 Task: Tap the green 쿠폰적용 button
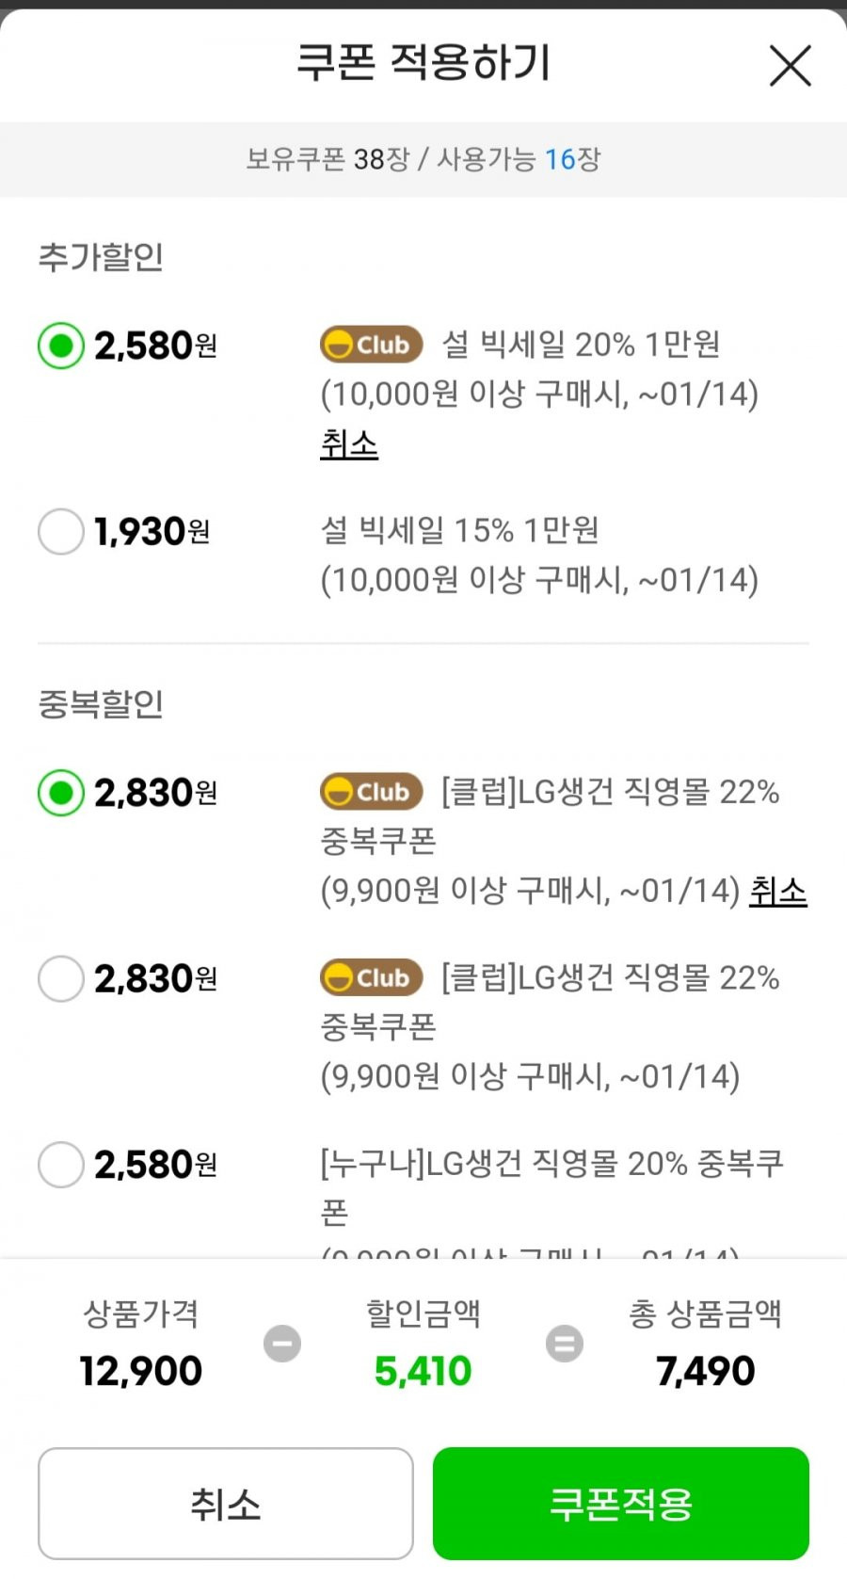pos(621,1504)
